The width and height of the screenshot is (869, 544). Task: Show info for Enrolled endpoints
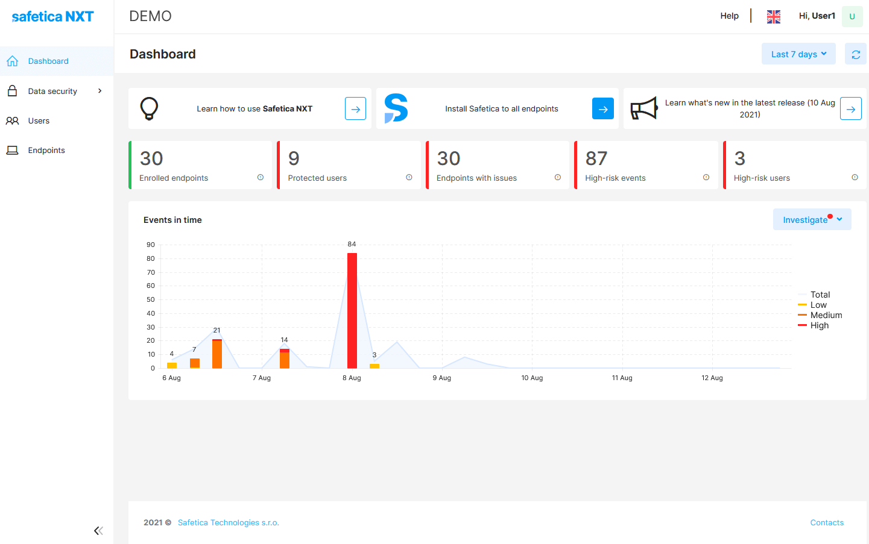tap(261, 177)
